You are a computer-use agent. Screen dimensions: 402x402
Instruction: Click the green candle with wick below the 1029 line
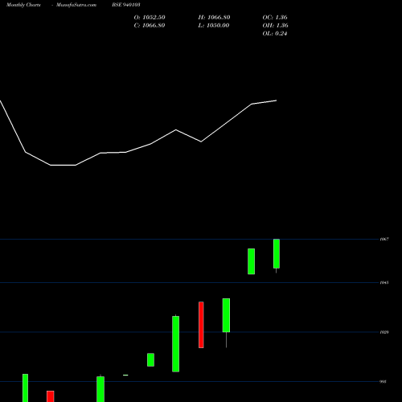pyautogui.click(x=226, y=315)
